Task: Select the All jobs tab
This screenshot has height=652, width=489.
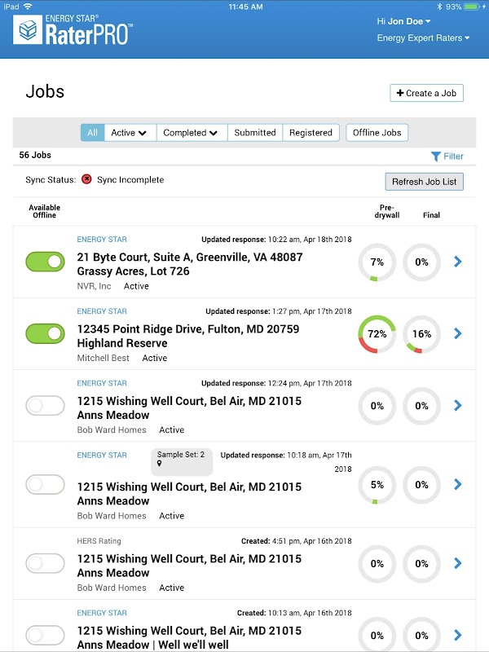Action: click(x=92, y=133)
